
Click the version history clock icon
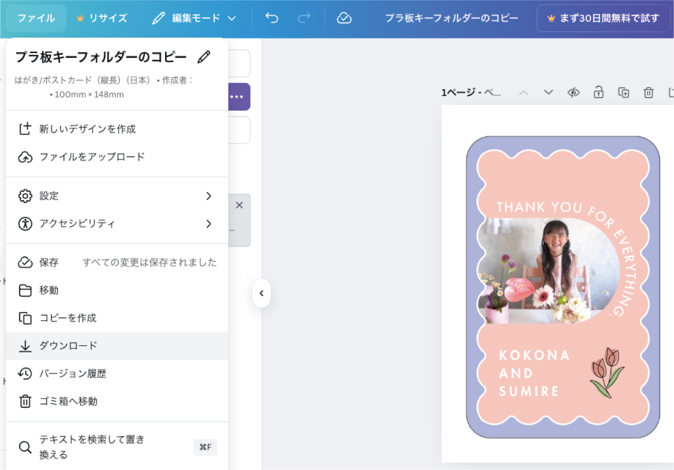[25, 373]
